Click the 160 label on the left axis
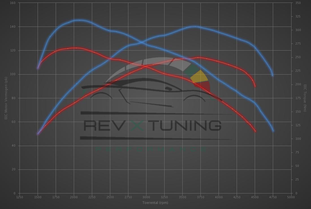Viewport: 311px width, 209px height. click(x=13, y=3)
